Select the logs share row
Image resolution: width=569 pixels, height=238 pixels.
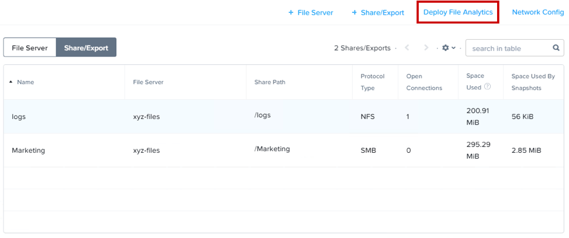(x=284, y=117)
